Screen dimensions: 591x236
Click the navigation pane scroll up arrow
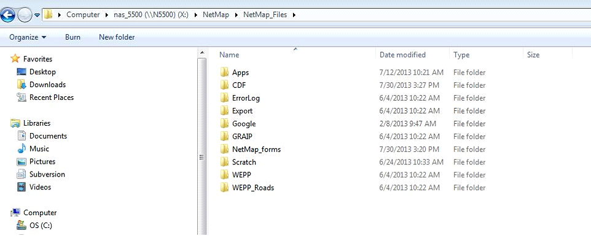click(202, 53)
